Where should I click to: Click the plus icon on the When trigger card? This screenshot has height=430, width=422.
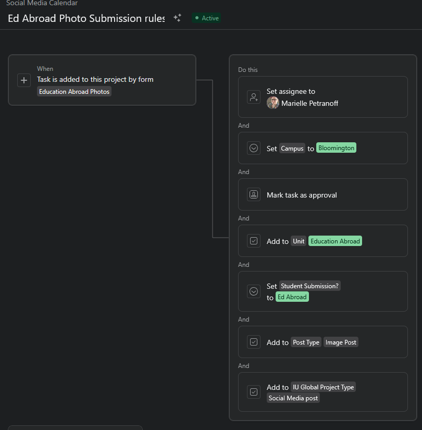(23, 80)
